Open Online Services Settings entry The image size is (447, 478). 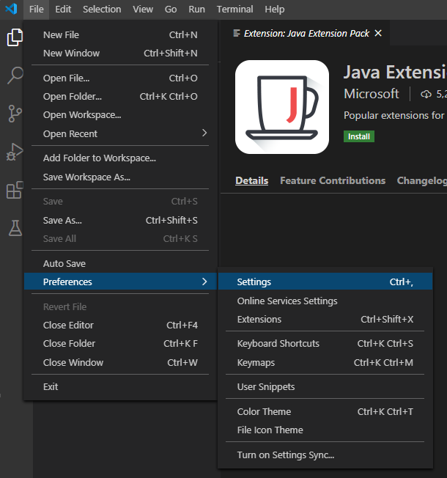(325, 301)
